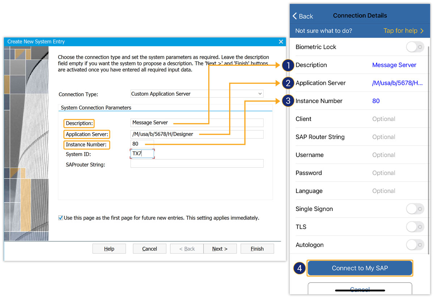
Task: Tap the Password optional field
Action: 384,173
